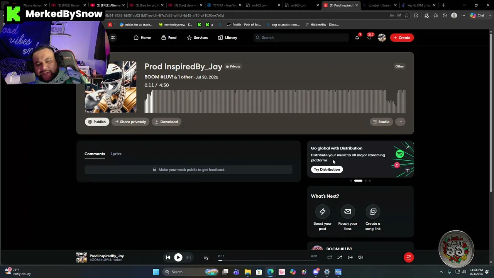The width and height of the screenshot is (494, 278).
Task: Play the track from the cover art
Action: tap(111, 87)
